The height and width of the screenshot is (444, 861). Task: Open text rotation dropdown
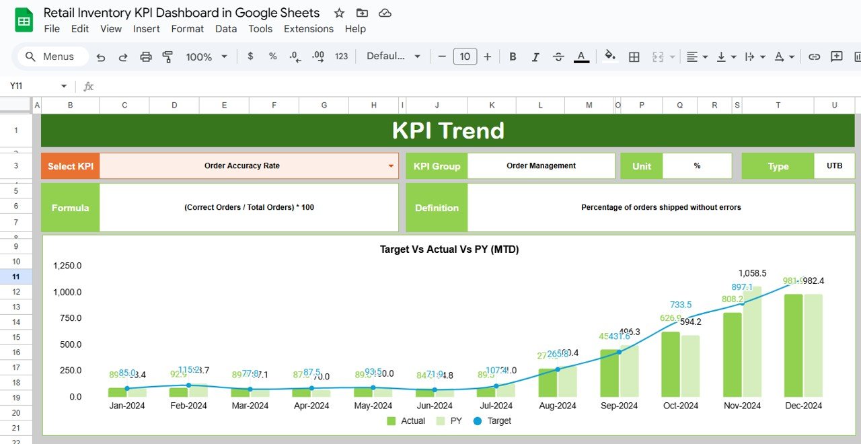click(x=784, y=57)
